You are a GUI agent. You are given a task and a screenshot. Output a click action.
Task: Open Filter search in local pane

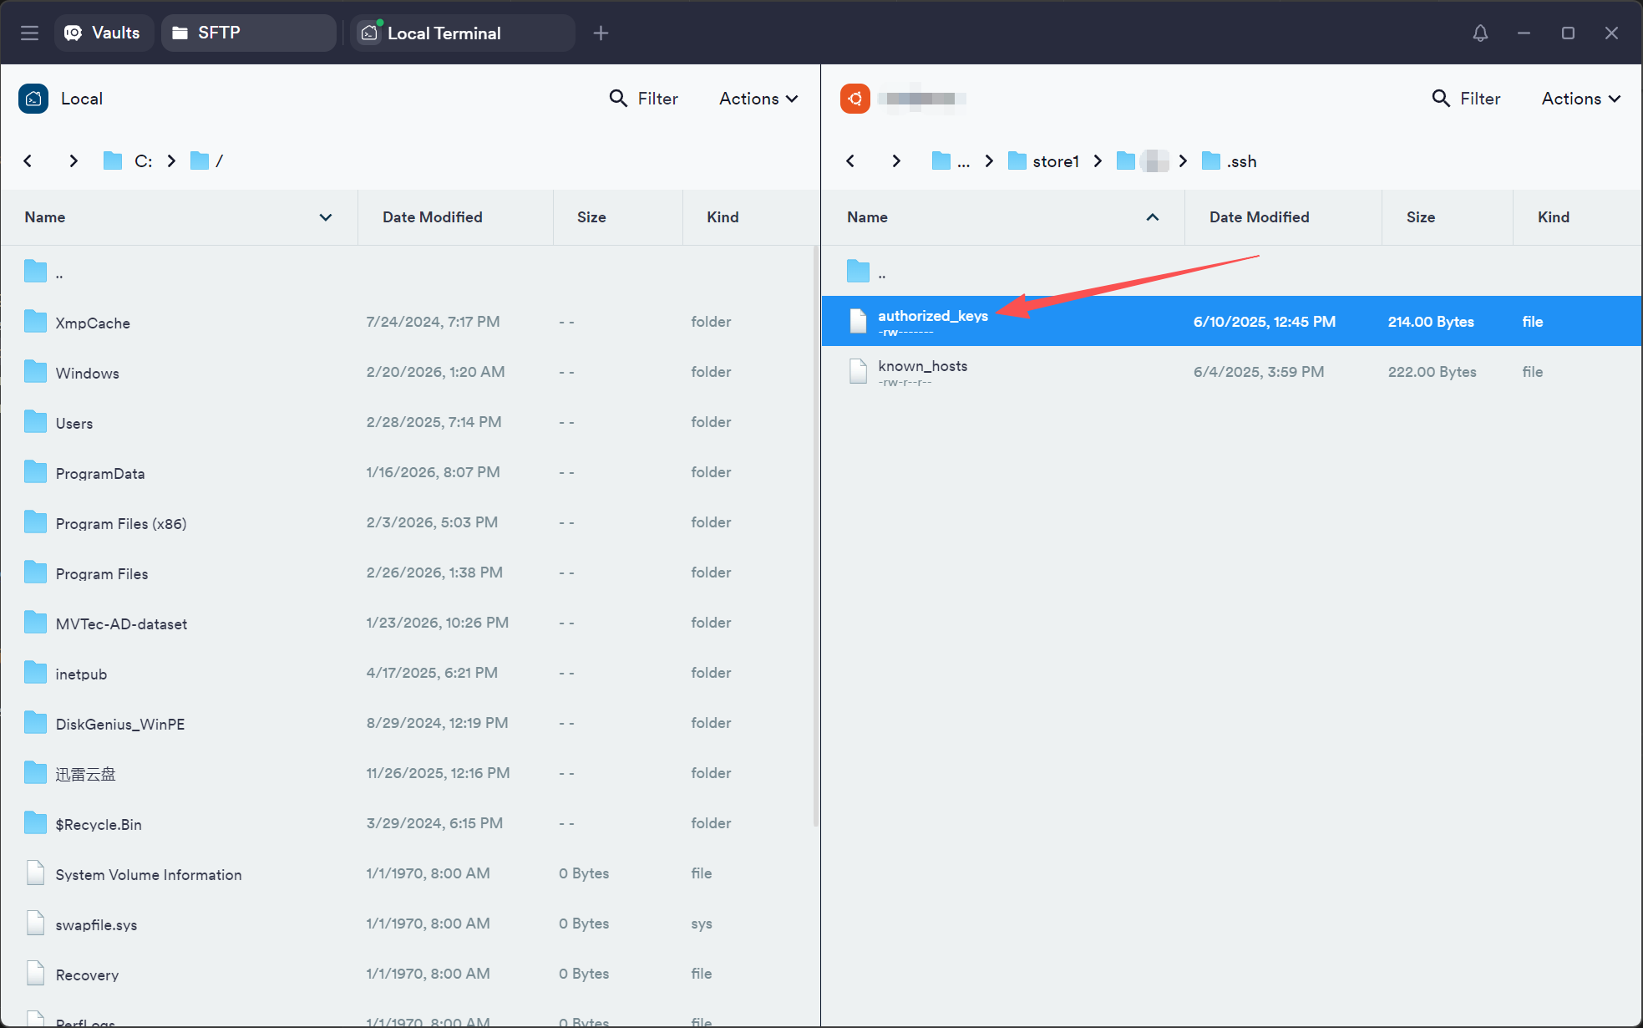tap(643, 99)
